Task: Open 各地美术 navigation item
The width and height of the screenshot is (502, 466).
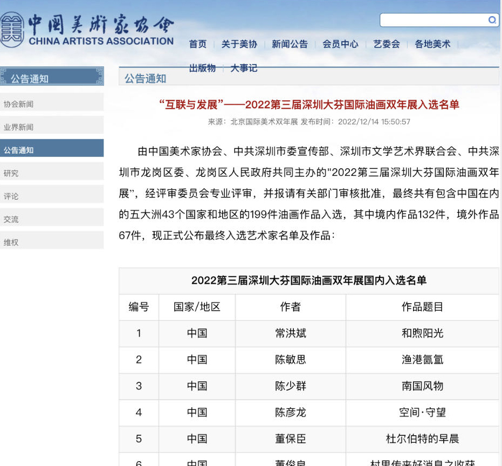Action: [432, 44]
